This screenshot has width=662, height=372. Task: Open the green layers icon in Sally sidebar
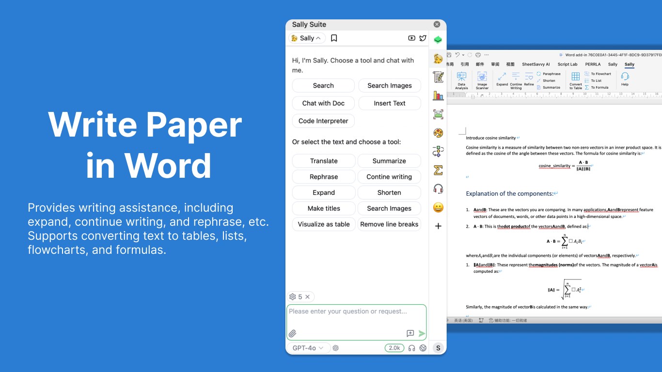coord(438,39)
